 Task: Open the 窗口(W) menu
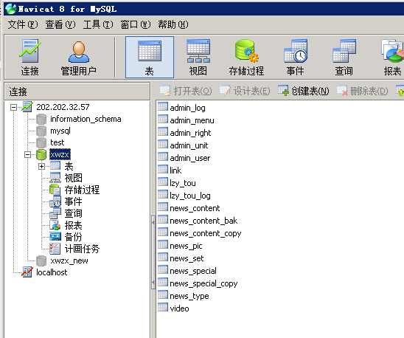tap(136, 24)
